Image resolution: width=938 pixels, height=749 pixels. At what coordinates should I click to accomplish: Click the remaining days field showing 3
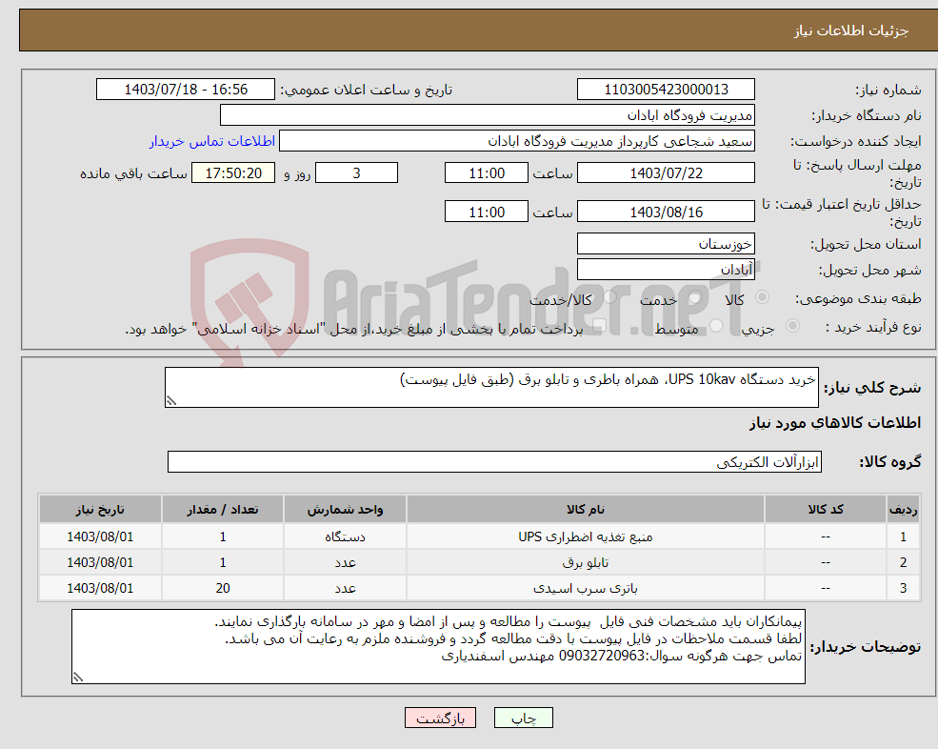356,173
